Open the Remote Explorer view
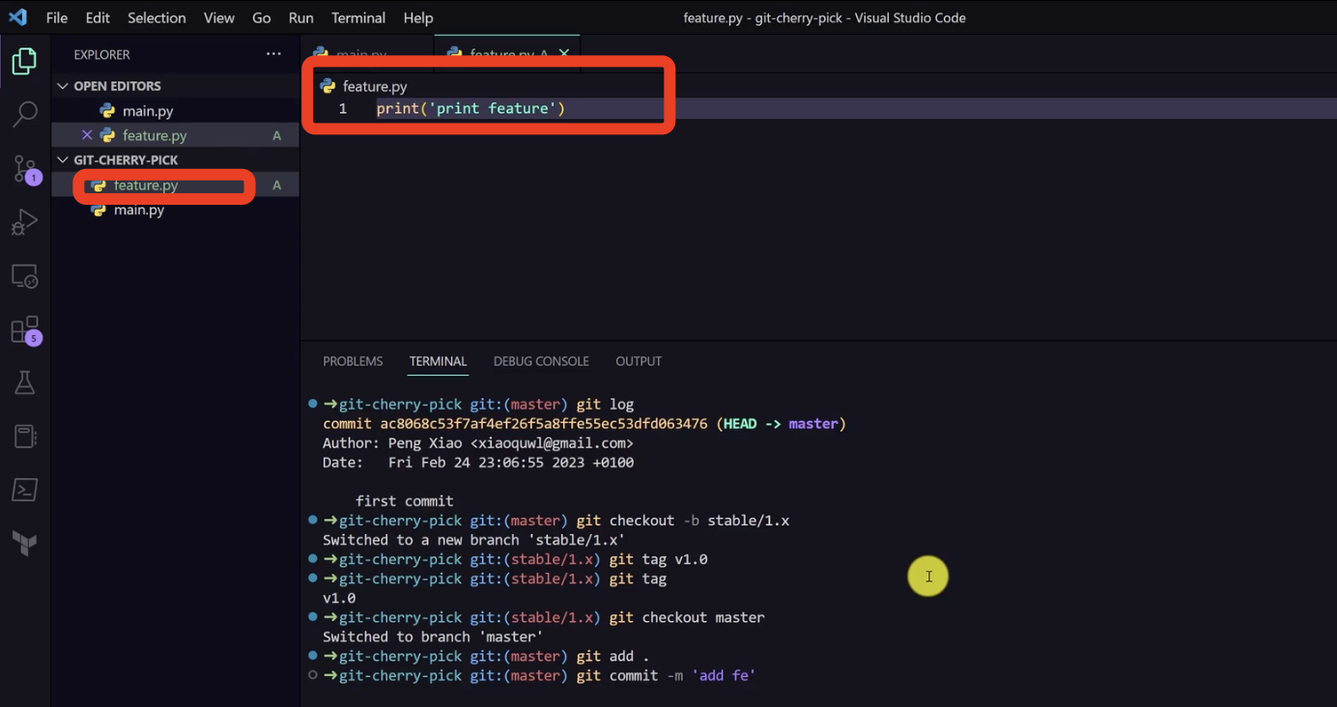Image resolution: width=1337 pixels, height=707 pixels. (24, 277)
